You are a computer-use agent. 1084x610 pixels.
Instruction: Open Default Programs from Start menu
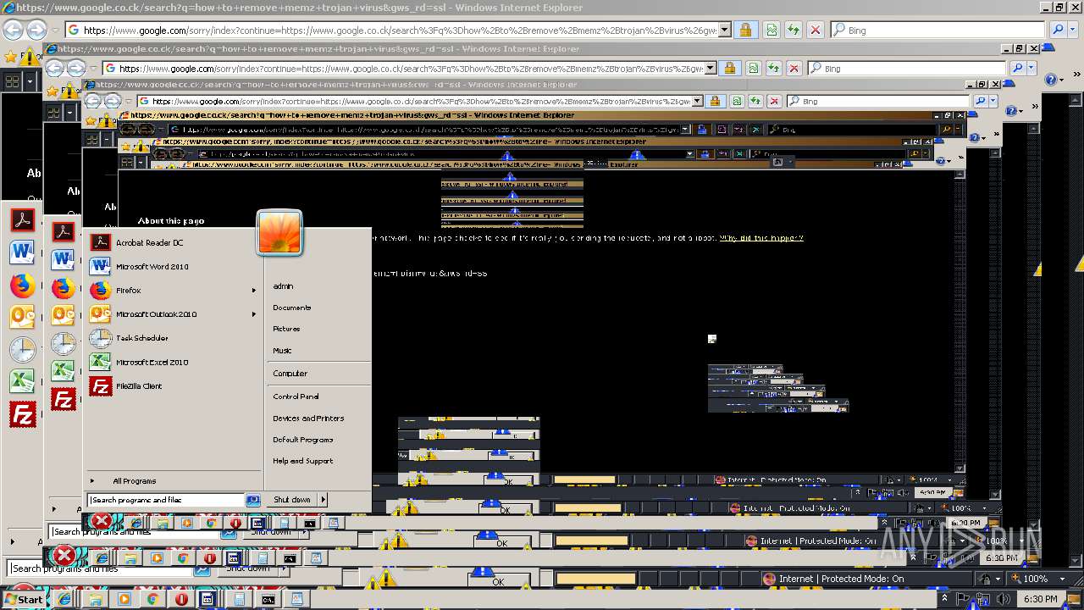pyautogui.click(x=303, y=440)
